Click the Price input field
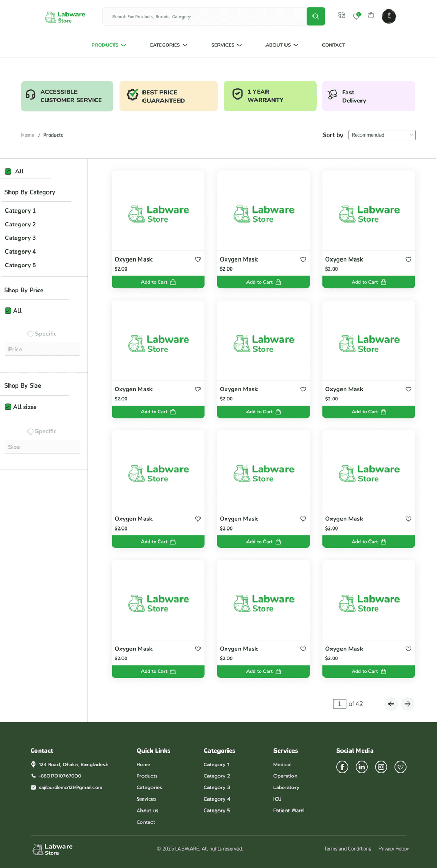Screen dimensions: 437x868 pyautogui.click(x=42, y=349)
